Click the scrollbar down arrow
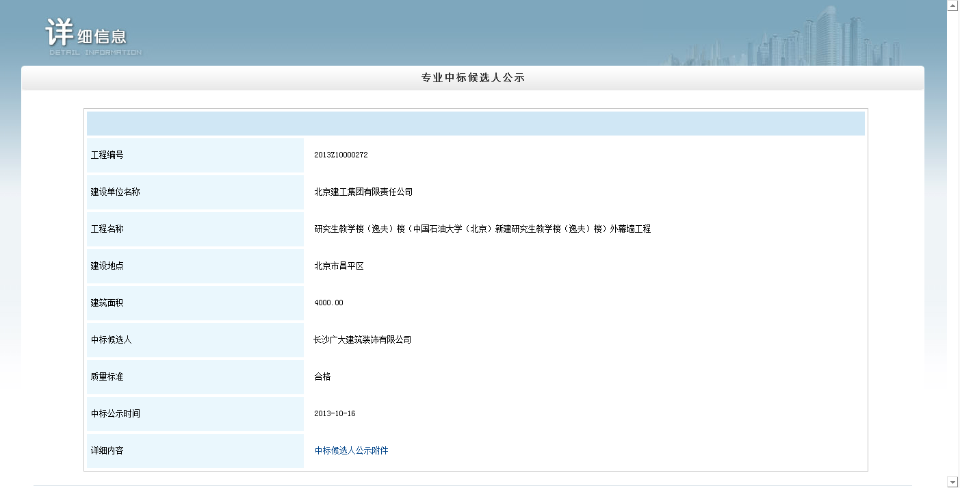The height and width of the screenshot is (488, 960). 952,482
